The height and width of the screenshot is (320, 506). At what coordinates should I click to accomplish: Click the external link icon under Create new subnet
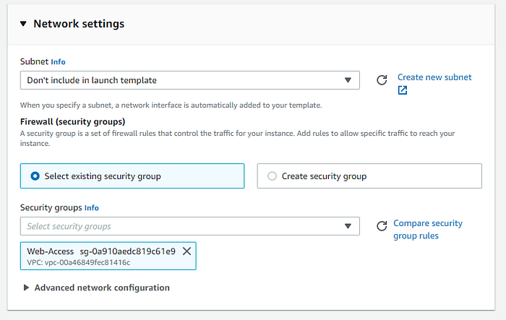point(403,90)
